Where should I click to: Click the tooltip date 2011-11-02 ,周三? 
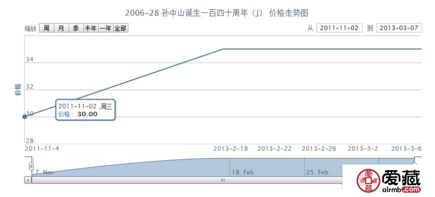[85, 107]
